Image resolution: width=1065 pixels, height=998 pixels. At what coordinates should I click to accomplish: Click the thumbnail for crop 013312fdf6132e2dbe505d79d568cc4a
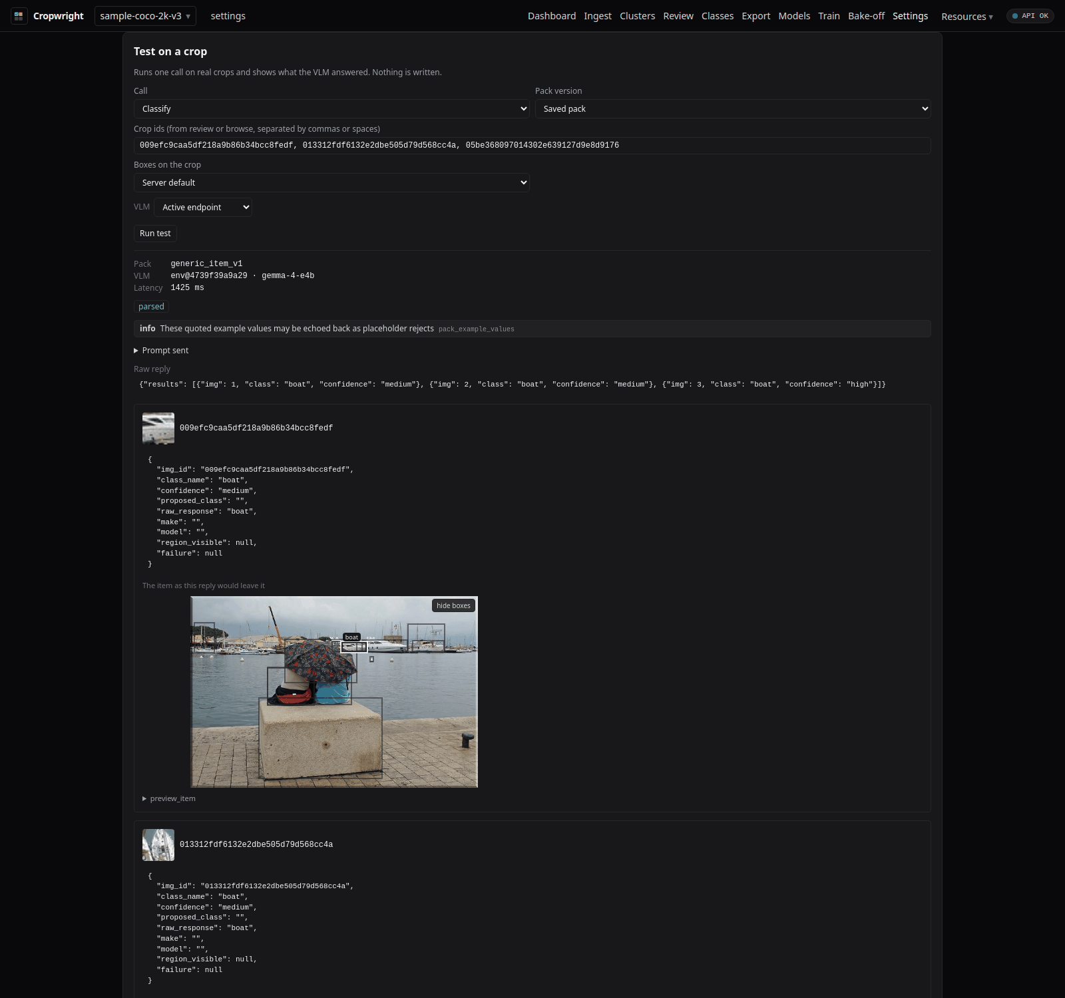coord(158,845)
